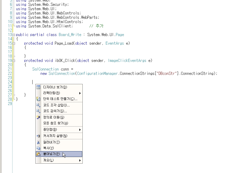The width and height of the screenshot is (230, 173).
Task: Collapse the Page_Load method outline box
Action: pyautogui.click(x=14, y=43)
